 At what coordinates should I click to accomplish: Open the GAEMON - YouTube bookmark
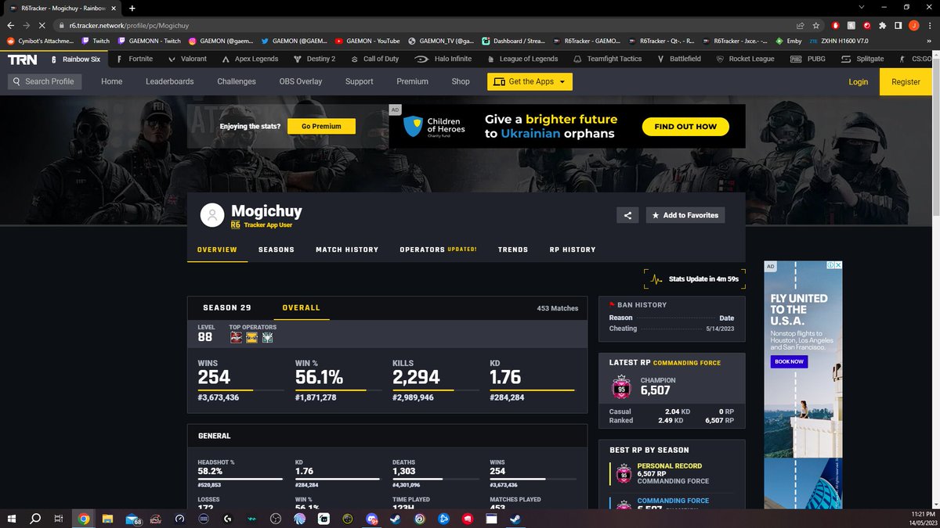367,41
